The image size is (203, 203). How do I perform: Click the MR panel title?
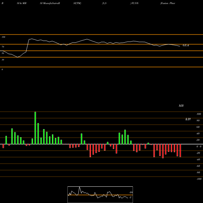[x=181, y=106]
